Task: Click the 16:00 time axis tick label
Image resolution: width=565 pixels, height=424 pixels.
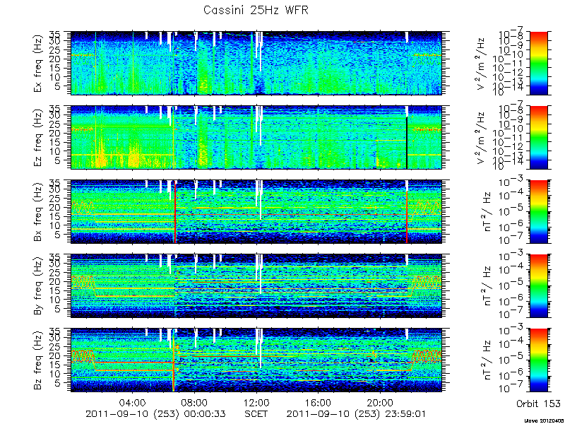Action: coord(319,402)
